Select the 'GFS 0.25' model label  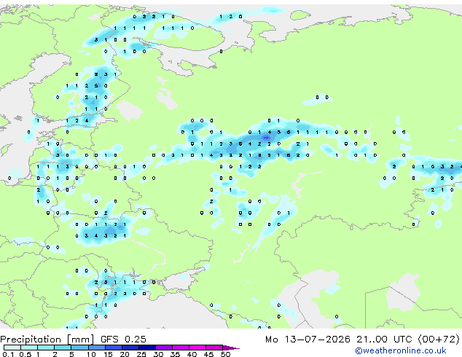123,340
